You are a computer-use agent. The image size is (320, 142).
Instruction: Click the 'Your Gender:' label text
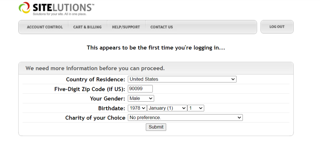[x=108, y=99]
